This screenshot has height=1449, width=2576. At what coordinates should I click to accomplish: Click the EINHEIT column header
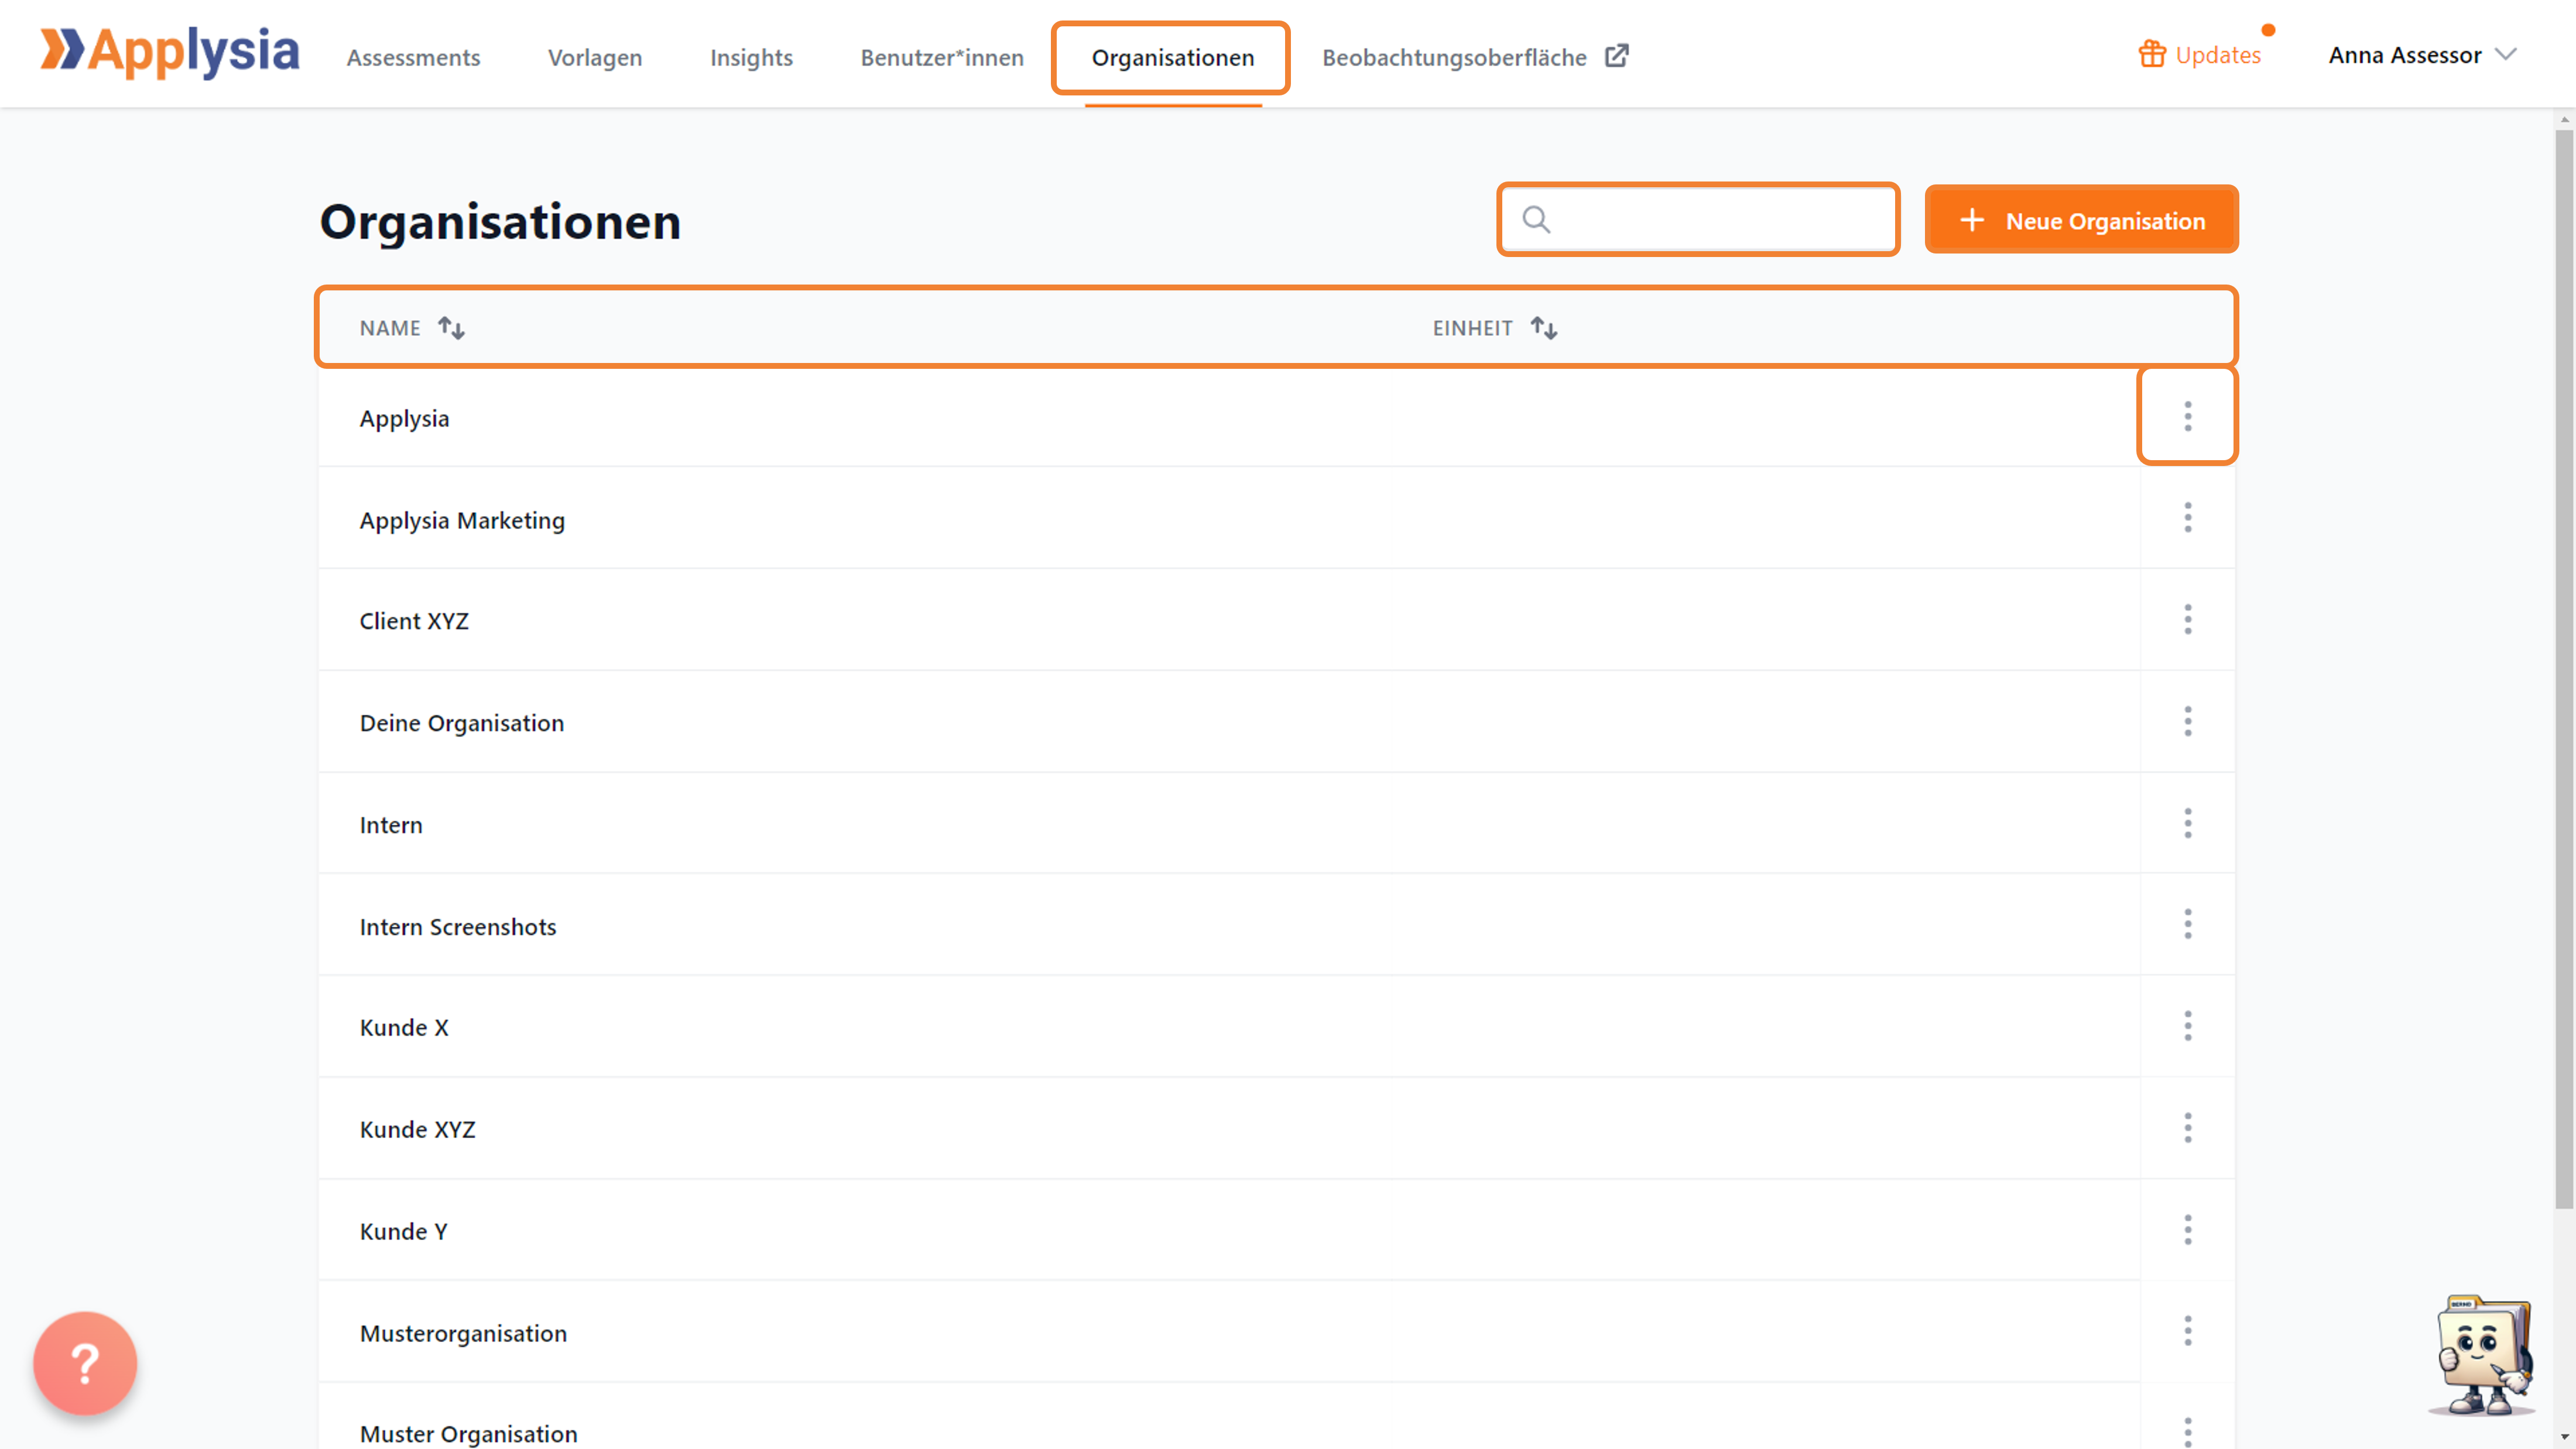click(x=1472, y=328)
